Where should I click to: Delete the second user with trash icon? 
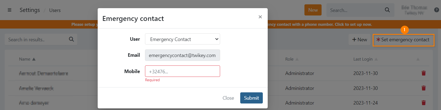click(x=423, y=88)
